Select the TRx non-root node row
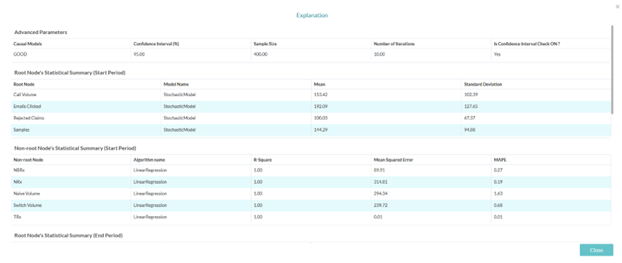The height and width of the screenshot is (263, 622). (311, 217)
